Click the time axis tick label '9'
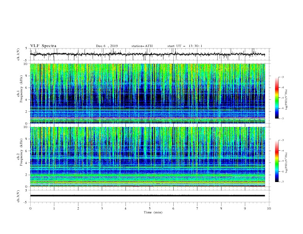303x234 pixels. pos(245,208)
